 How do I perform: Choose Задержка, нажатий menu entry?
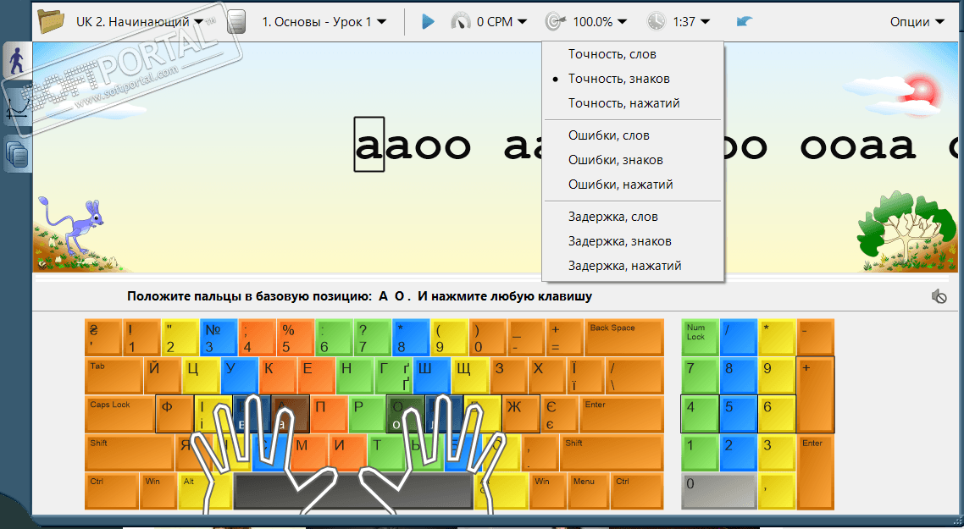coord(634,266)
